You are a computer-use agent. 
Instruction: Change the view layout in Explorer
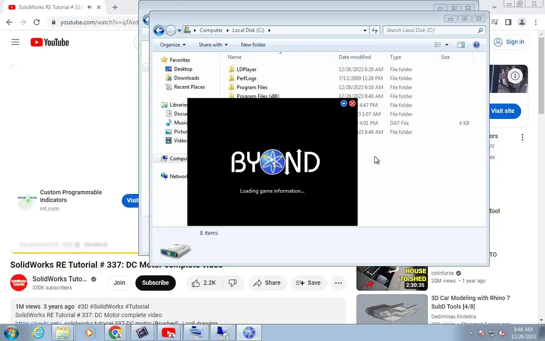(437, 45)
